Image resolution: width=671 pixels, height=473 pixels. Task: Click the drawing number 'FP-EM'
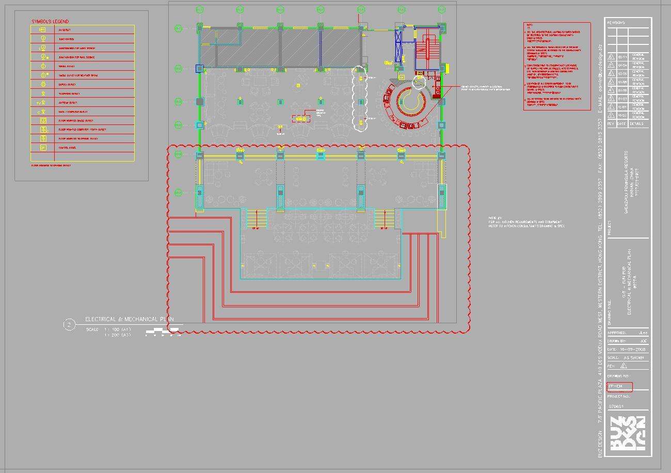(x=615, y=386)
